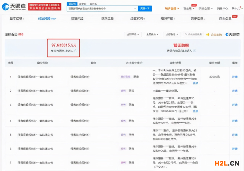This screenshot has width=244, height=171.
Task: Click 详情 link for case row 1
Action: click(x=235, y=77)
